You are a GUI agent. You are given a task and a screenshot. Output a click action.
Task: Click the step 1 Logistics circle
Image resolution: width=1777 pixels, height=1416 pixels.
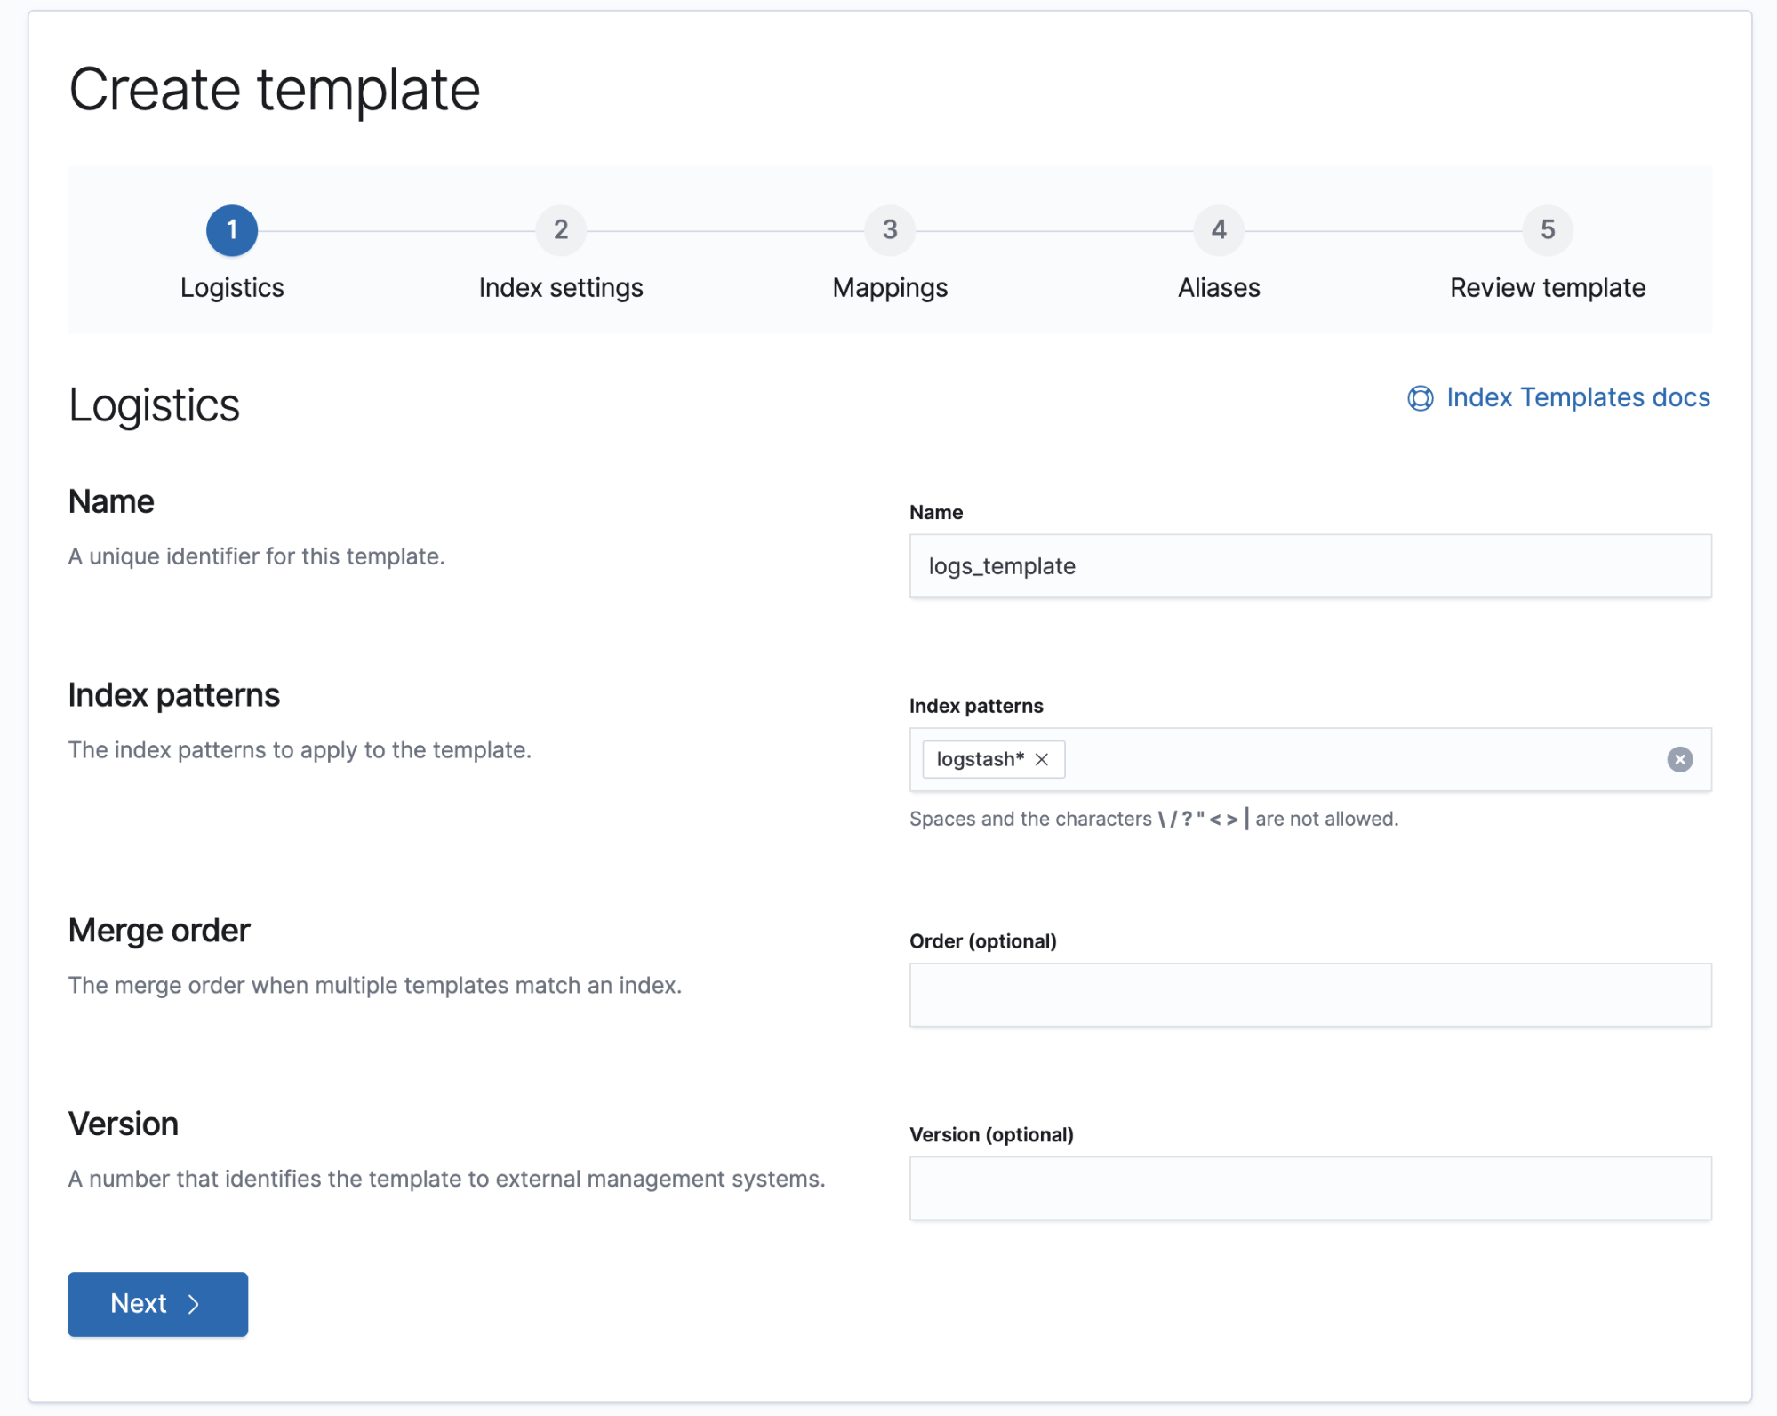pos(232,229)
